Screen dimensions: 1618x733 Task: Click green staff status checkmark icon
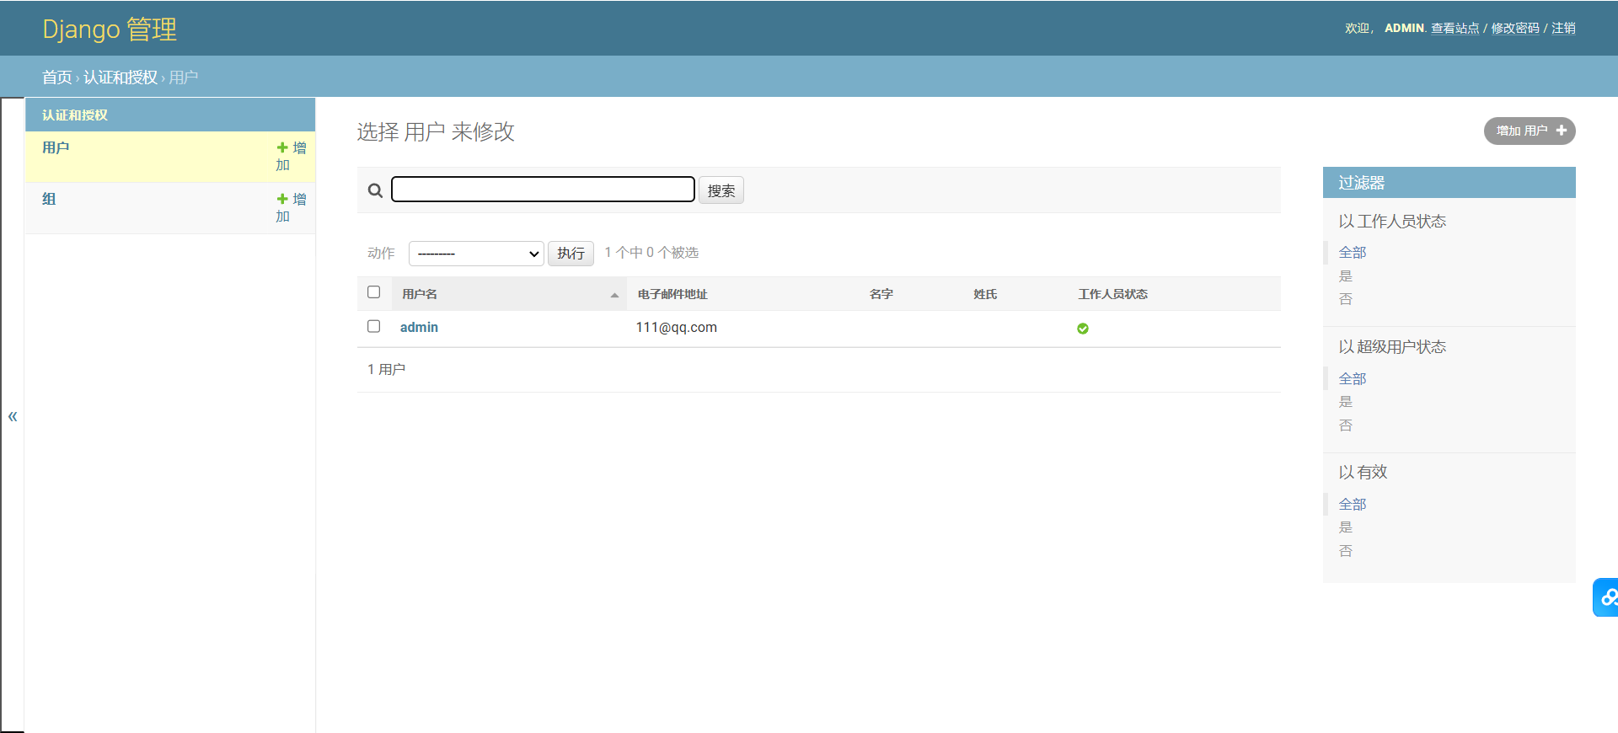point(1083,329)
